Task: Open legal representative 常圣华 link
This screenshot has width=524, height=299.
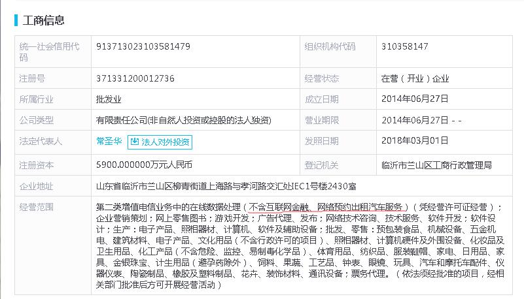Action: point(109,142)
